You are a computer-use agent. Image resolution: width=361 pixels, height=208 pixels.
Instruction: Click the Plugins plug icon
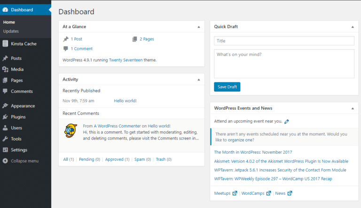[5, 117]
